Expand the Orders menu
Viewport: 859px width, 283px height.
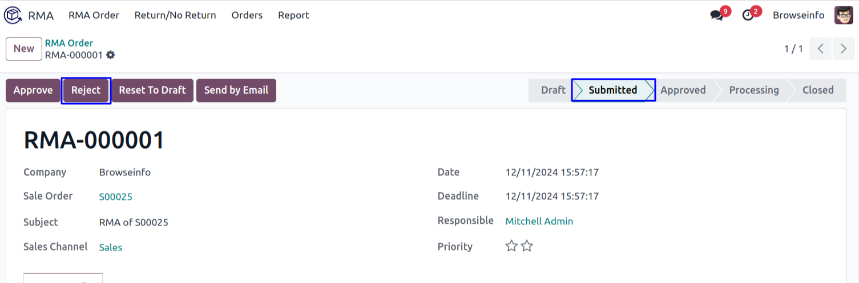(247, 15)
